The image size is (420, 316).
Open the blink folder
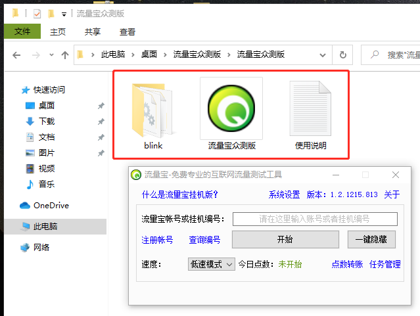153,116
